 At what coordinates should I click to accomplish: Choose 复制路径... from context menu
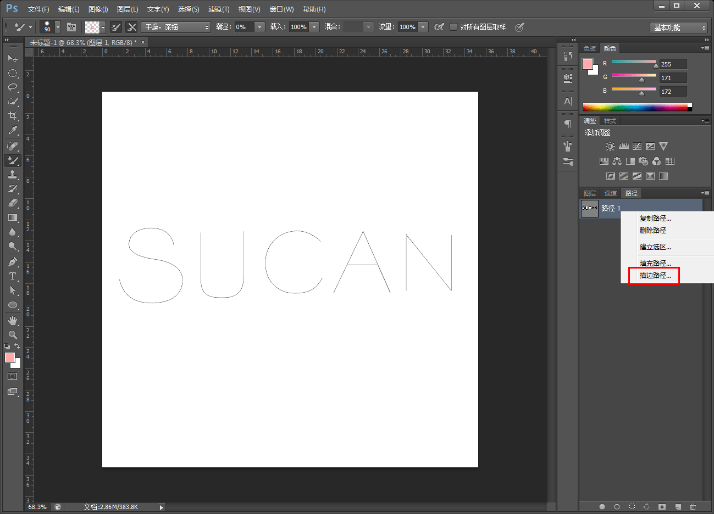pos(655,219)
